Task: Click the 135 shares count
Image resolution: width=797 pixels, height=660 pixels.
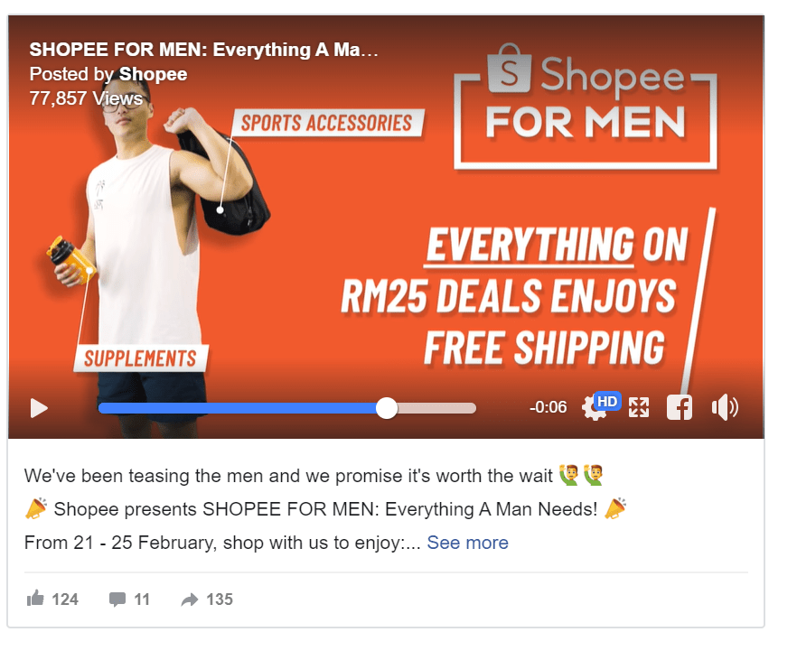Action: tap(220, 600)
